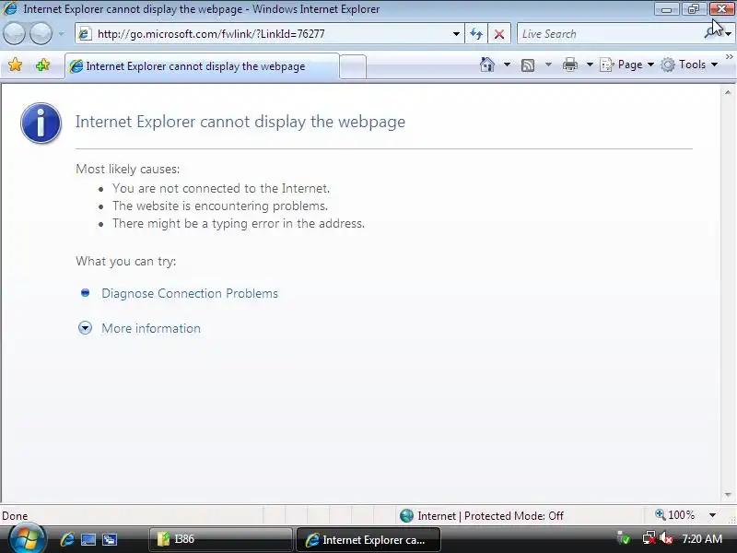This screenshot has height=553, width=737.
Task: Click the More information text link
Action: tap(151, 328)
